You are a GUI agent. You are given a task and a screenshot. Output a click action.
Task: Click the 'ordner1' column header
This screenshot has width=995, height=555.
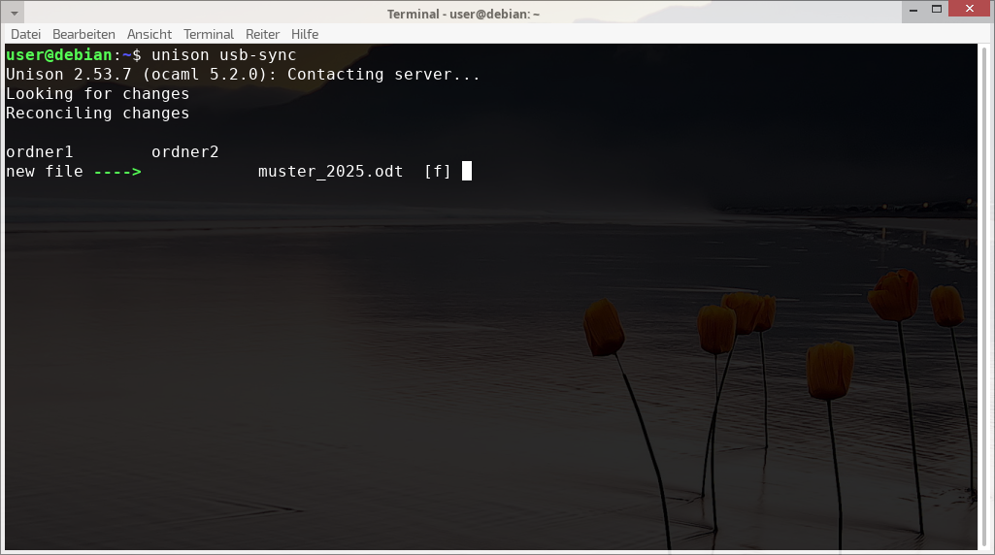[40, 151]
